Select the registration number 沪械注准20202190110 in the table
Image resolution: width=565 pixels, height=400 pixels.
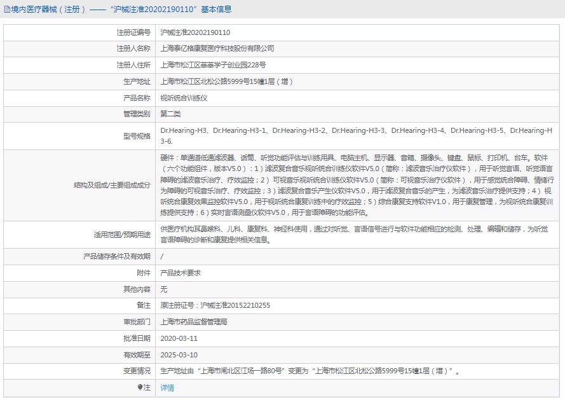point(195,32)
